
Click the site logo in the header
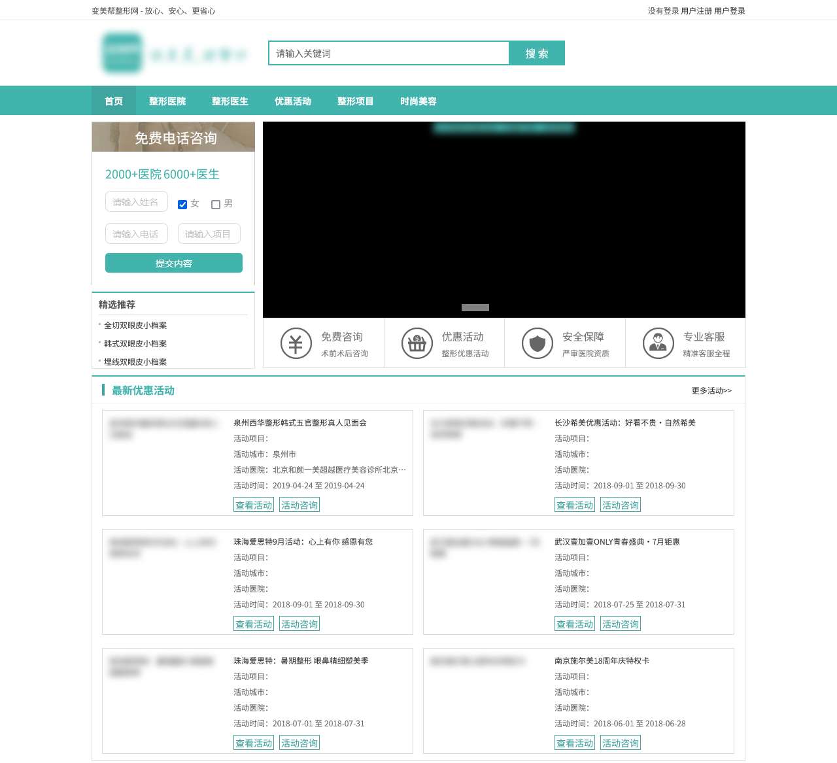point(175,53)
